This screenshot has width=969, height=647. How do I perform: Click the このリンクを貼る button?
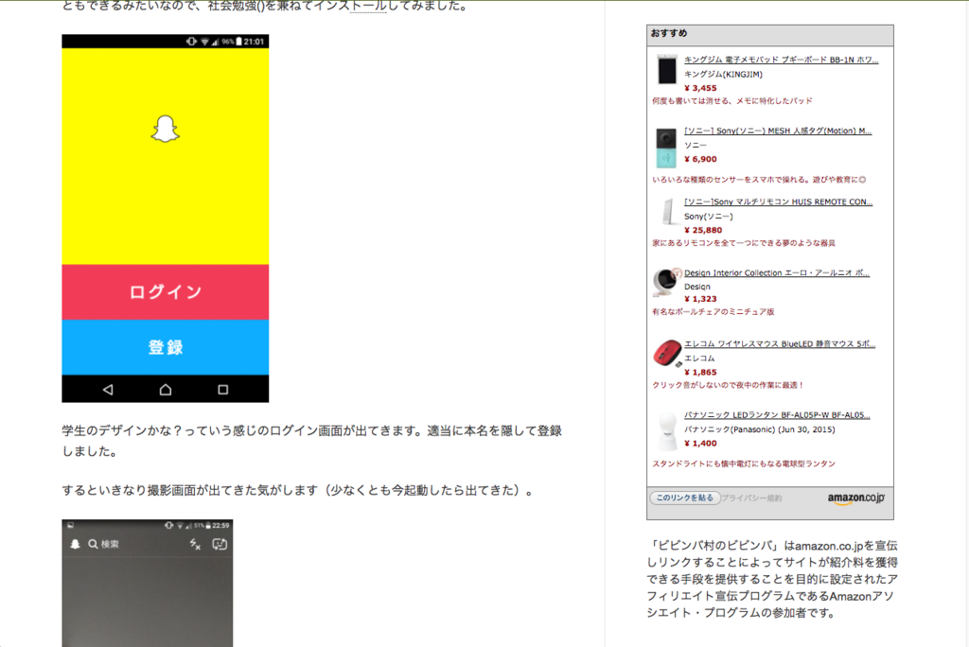[x=684, y=498]
